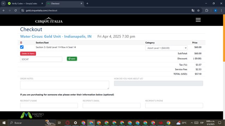Click the site information icon in address bar
The width and height of the screenshot is (225, 126).
coord(22,10)
